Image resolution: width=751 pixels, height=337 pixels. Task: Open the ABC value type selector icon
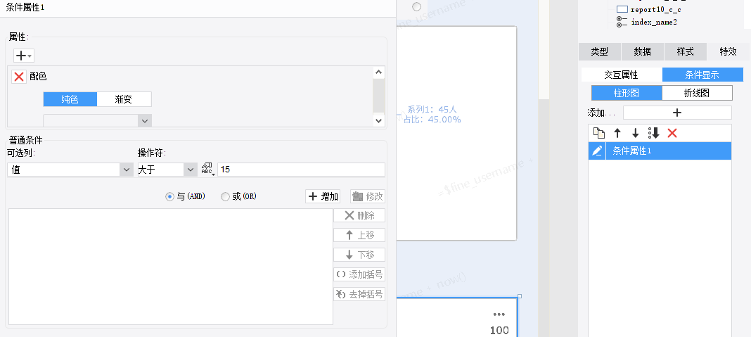(207, 170)
